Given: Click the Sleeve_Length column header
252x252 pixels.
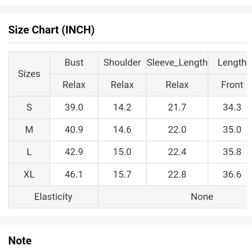Looking at the screenshot, I should (177, 63).
